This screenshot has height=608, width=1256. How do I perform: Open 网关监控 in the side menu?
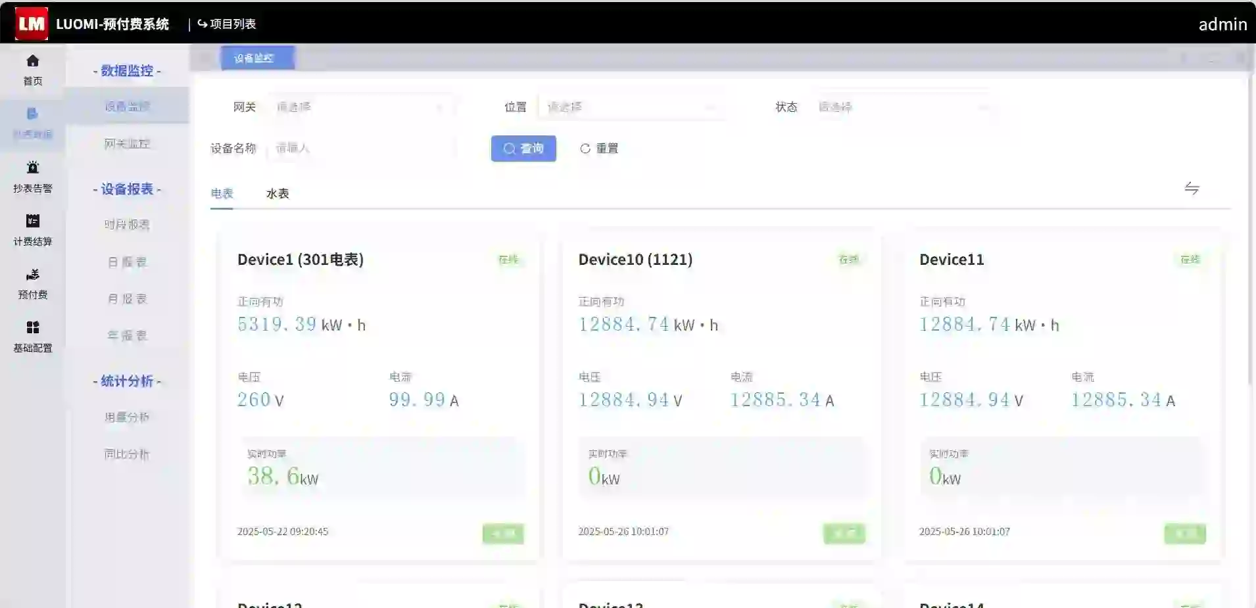pyautogui.click(x=127, y=144)
